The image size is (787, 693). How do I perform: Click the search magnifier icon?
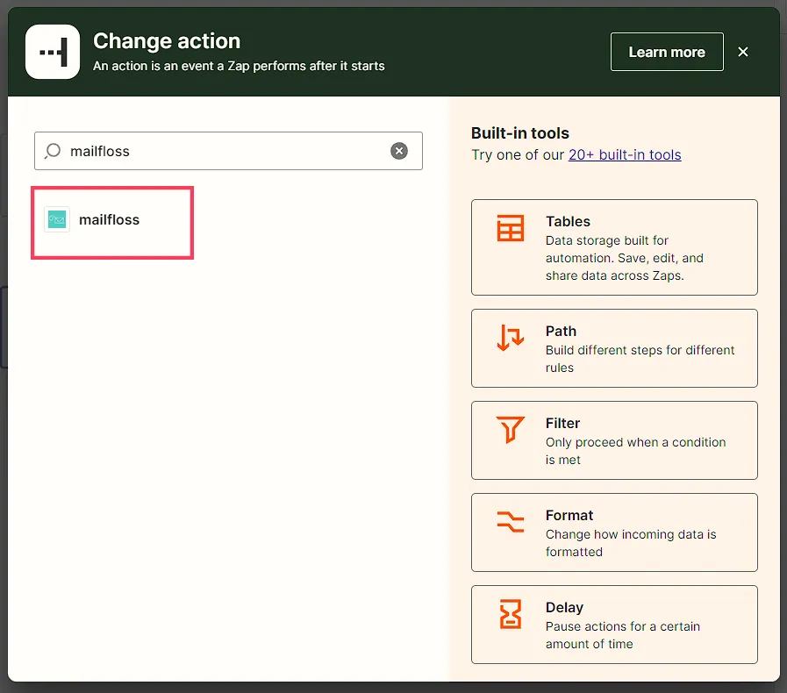(53, 151)
